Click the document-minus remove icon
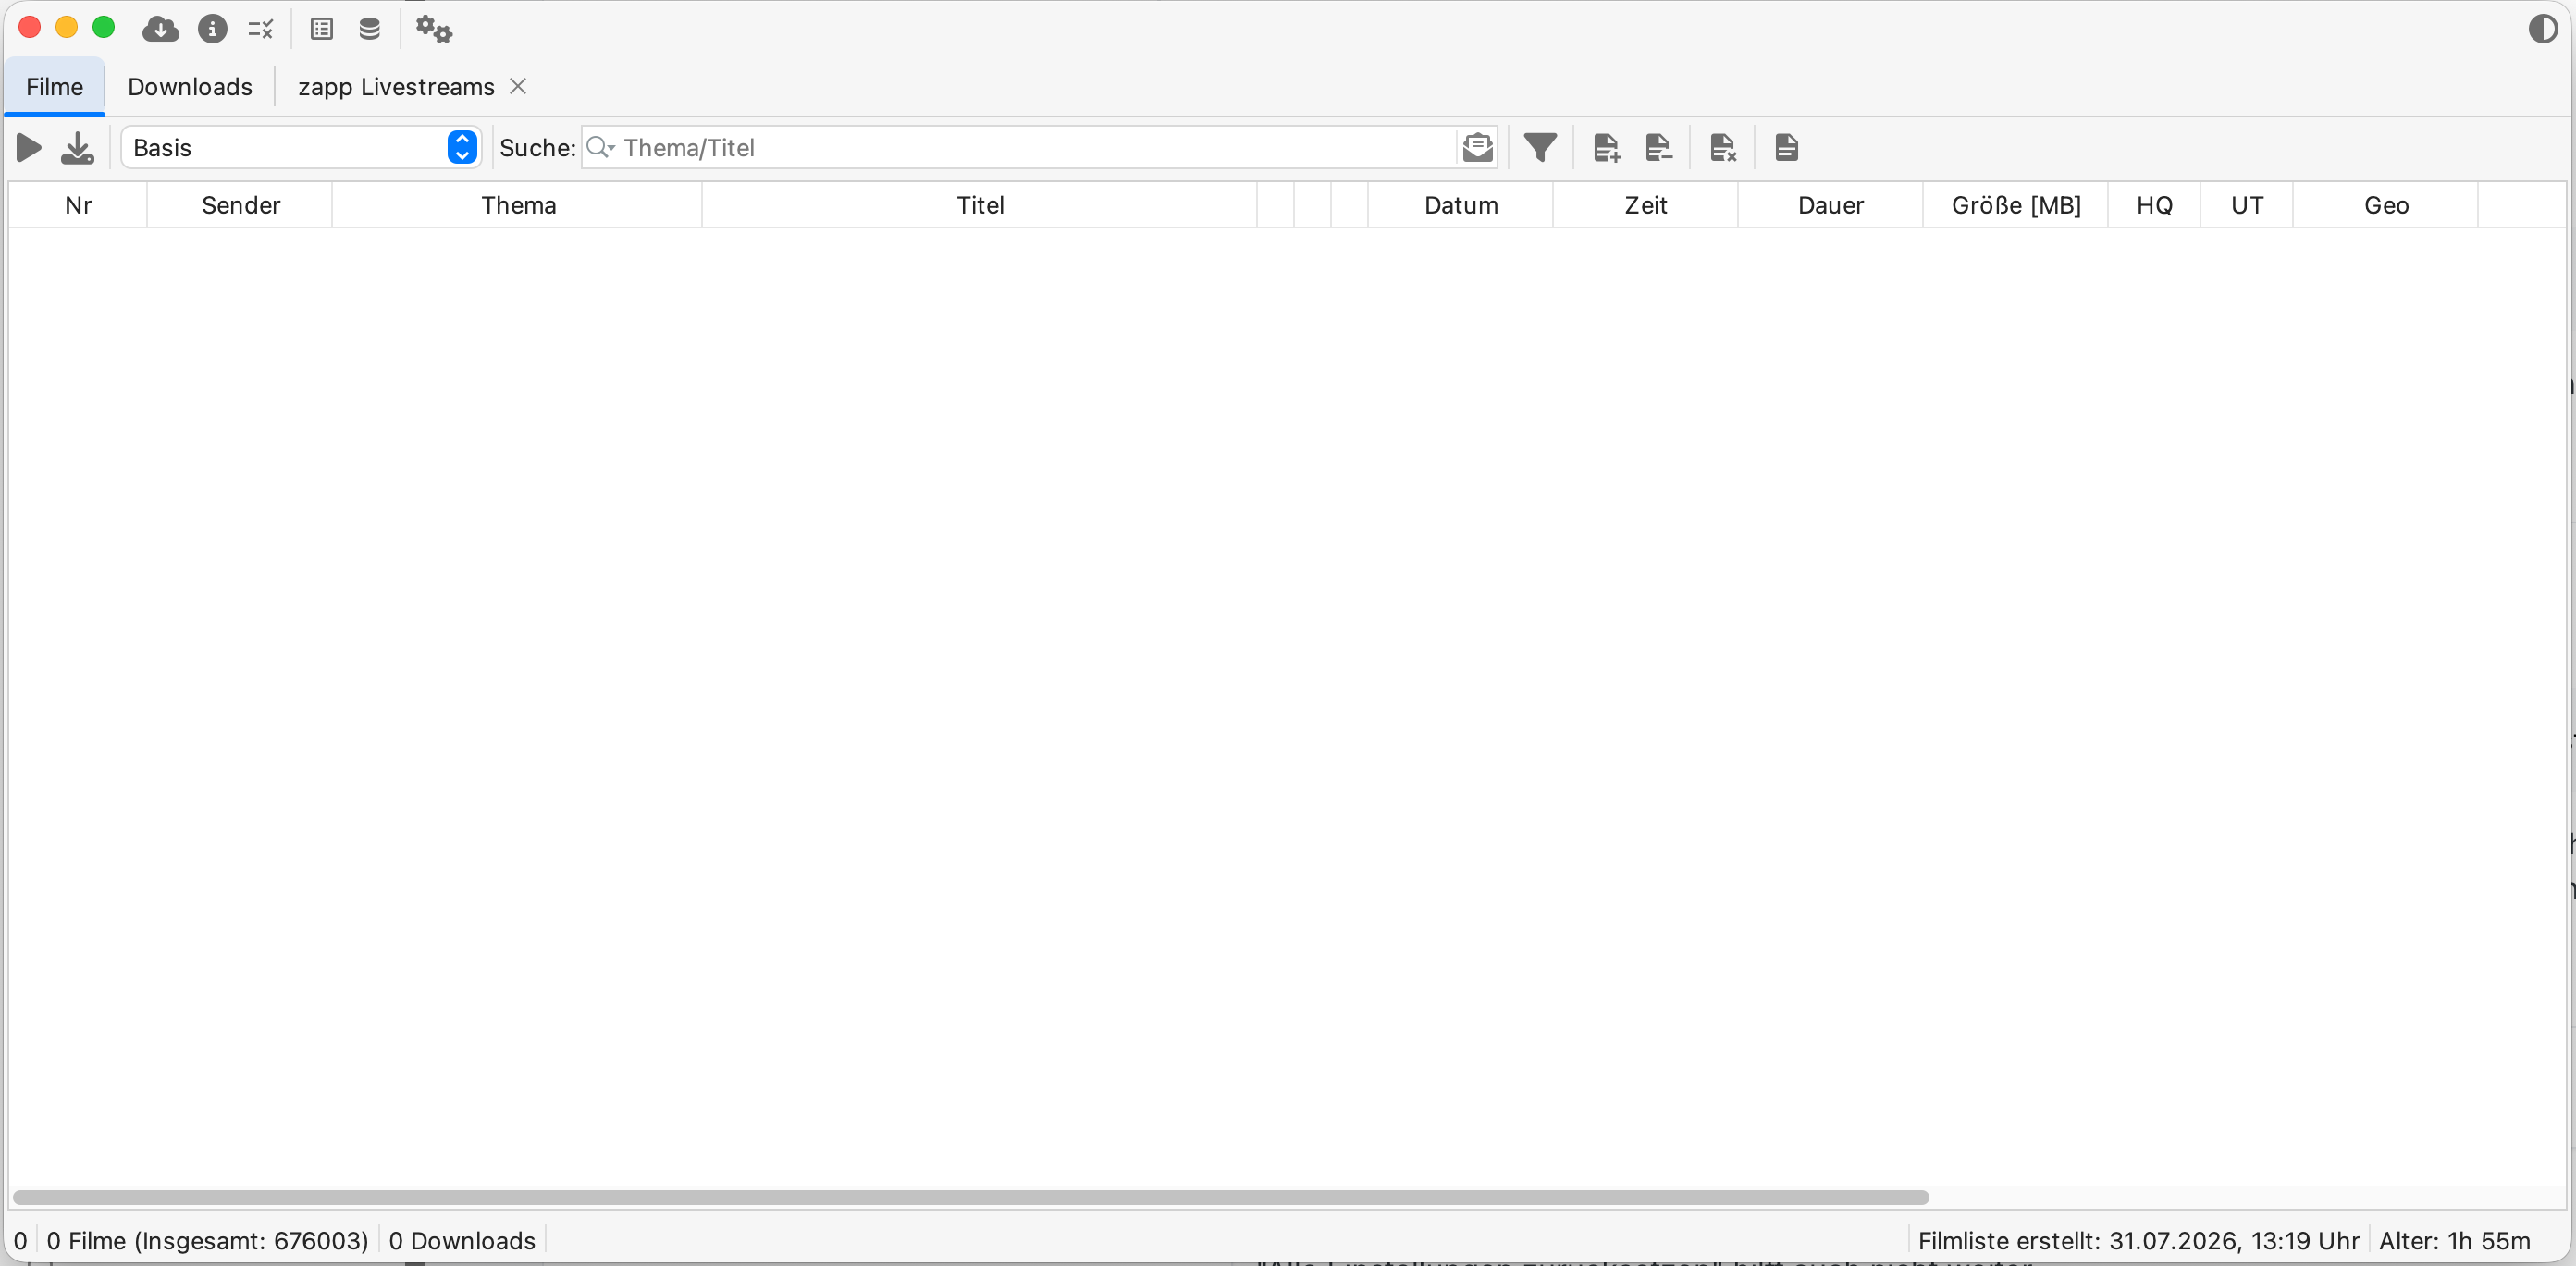 pyautogui.click(x=1658, y=148)
